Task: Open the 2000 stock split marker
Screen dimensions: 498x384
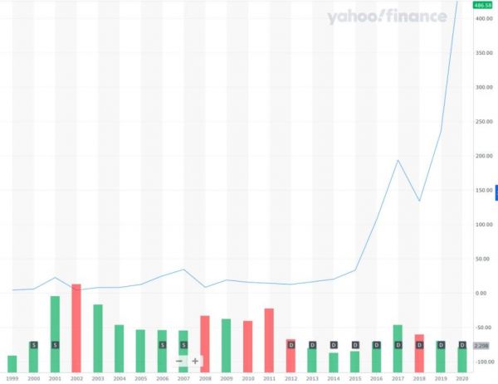Action: [34, 344]
